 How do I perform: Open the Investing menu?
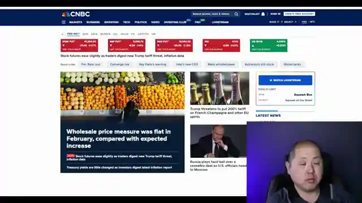click(111, 23)
